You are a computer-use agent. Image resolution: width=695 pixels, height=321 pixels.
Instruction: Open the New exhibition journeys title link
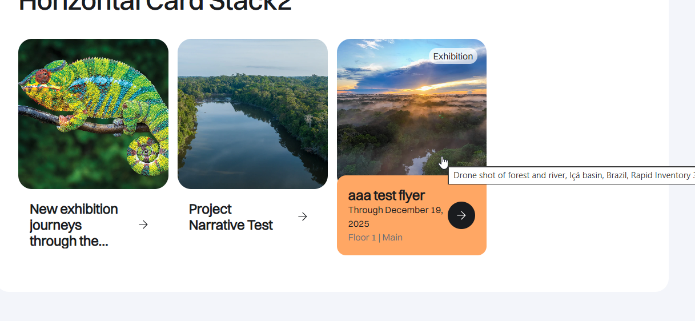pos(74,225)
